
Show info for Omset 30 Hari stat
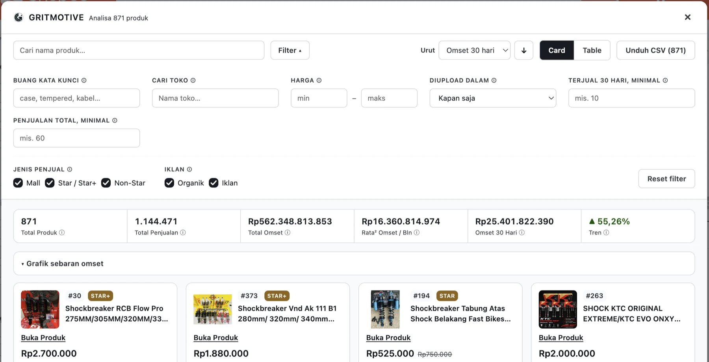(x=522, y=233)
